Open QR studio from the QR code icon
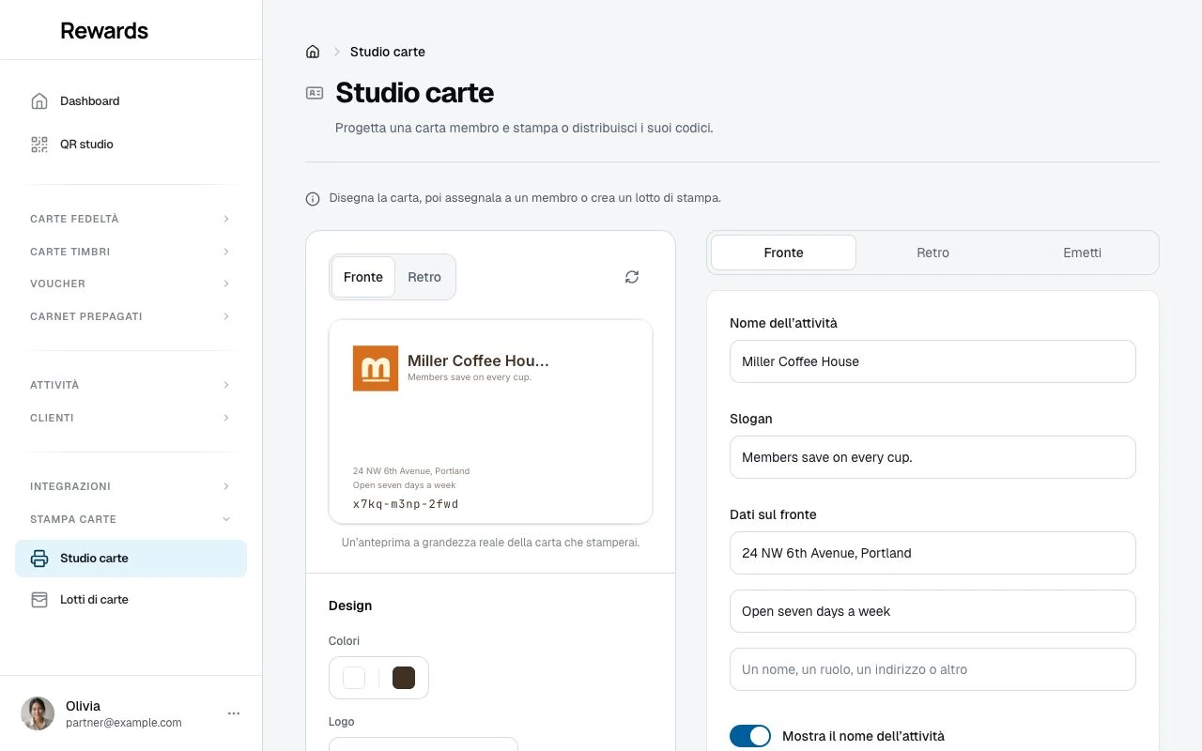This screenshot has width=1202, height=751. click(39, 144)
